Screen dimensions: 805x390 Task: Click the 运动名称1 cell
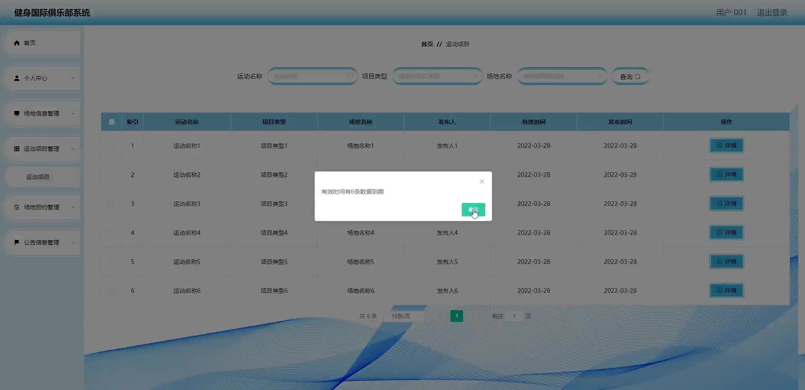pos(187,146)
